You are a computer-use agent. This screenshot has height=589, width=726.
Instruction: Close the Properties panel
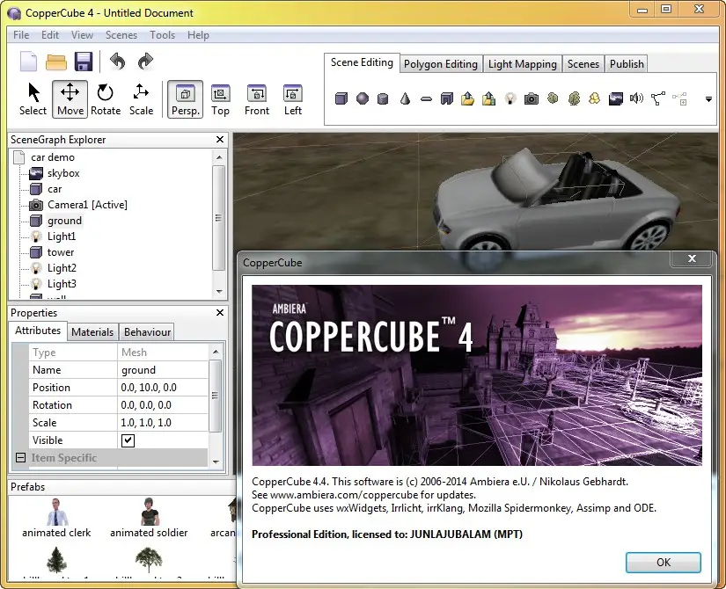(220, 312)
